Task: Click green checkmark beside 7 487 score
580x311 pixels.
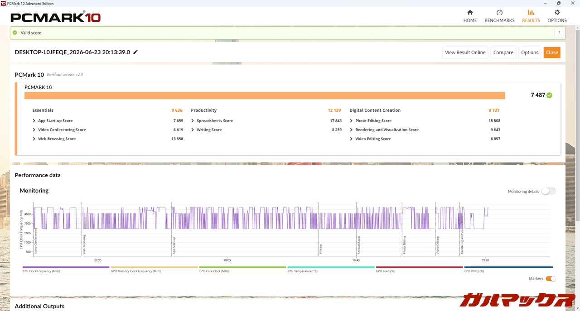Action: tap(550, 95)
